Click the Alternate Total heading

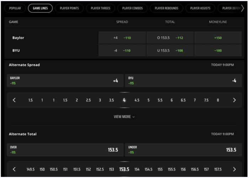pos(23,134)
